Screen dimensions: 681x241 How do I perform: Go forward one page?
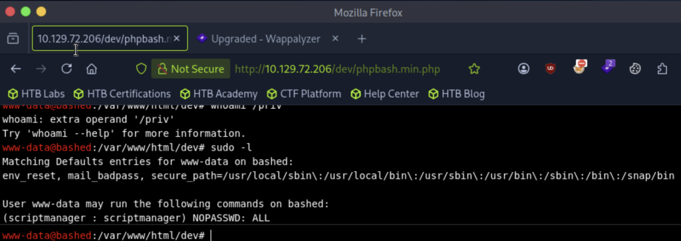pyautogui.click(x=41, y=68)
